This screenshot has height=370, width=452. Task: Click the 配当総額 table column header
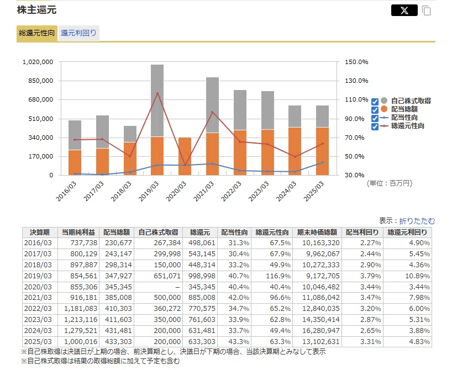click(117, 232)
